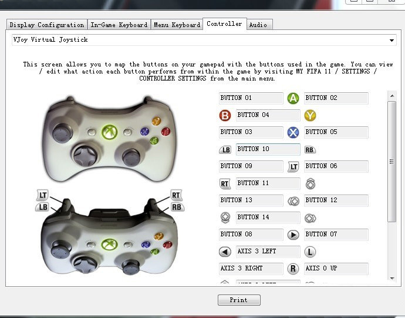This screenshot has width=405, height=318.
Task: Select the RT trigger icon beside BUTTON 11
Action: [x=225, y=184]
